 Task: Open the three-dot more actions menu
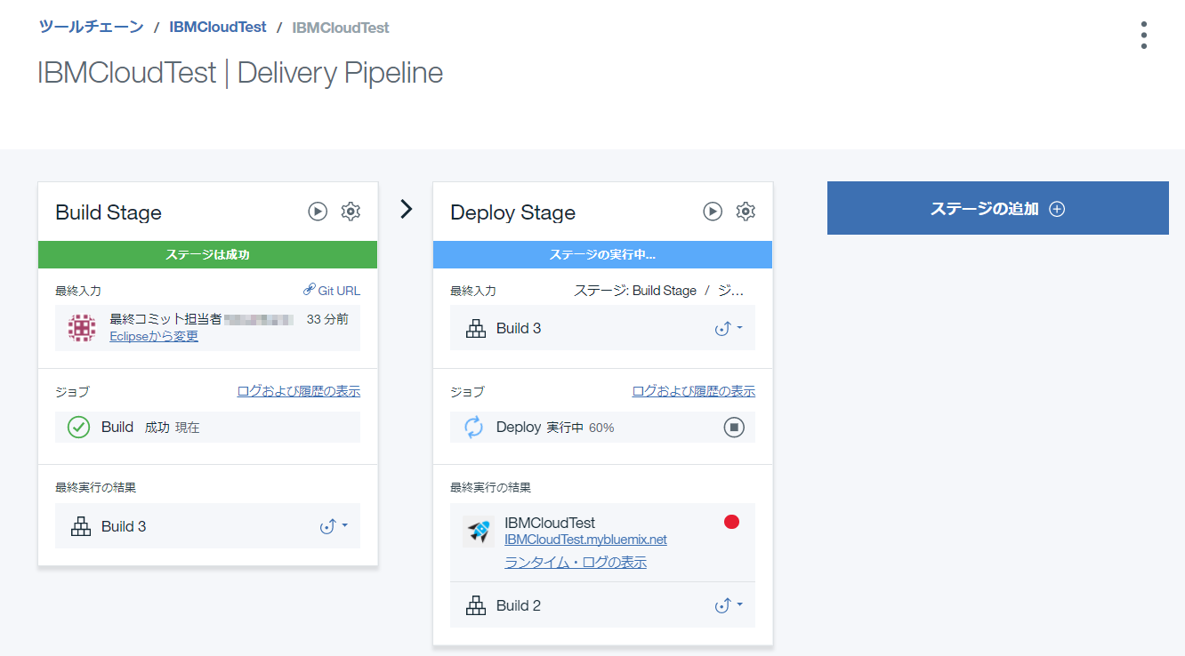tap(1144, 36)
